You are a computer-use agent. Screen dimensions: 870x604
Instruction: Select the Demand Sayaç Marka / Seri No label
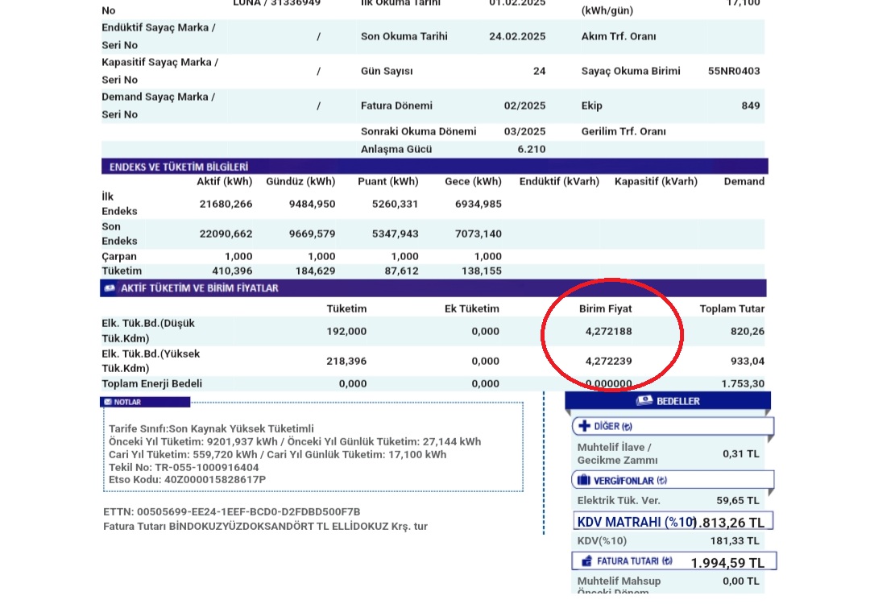click(x=158, y=105)
